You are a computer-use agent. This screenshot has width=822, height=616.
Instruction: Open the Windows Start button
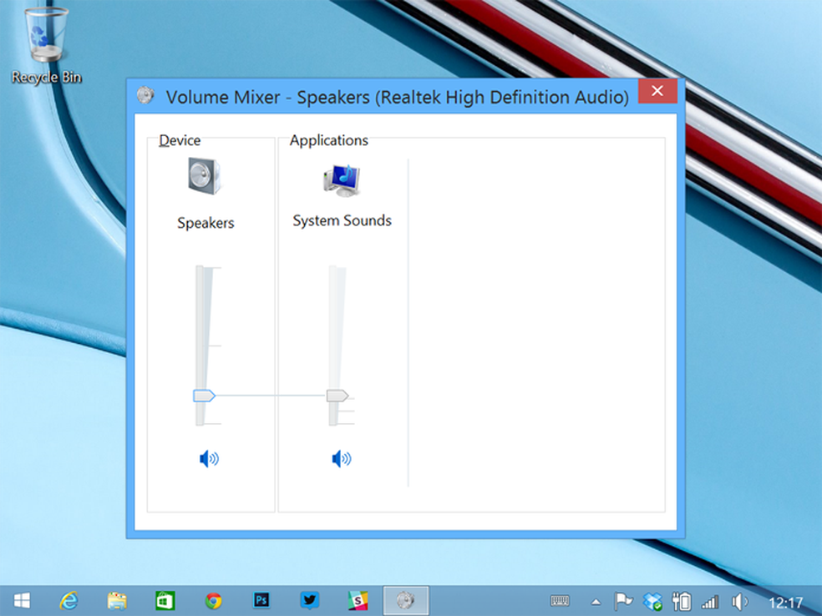pyautogui.click(x=23, y=600)
